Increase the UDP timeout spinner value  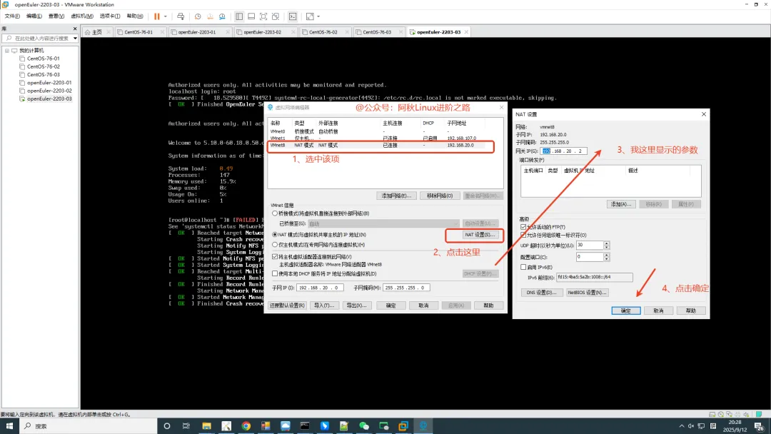(607, 243)
